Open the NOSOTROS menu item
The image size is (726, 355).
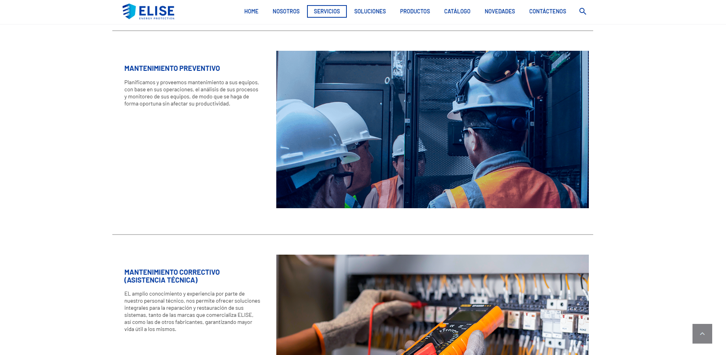pyautogui.click(x=286, y=11)
